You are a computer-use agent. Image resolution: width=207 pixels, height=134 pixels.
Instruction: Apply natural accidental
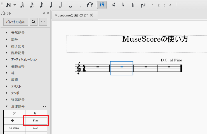[123, 5]
